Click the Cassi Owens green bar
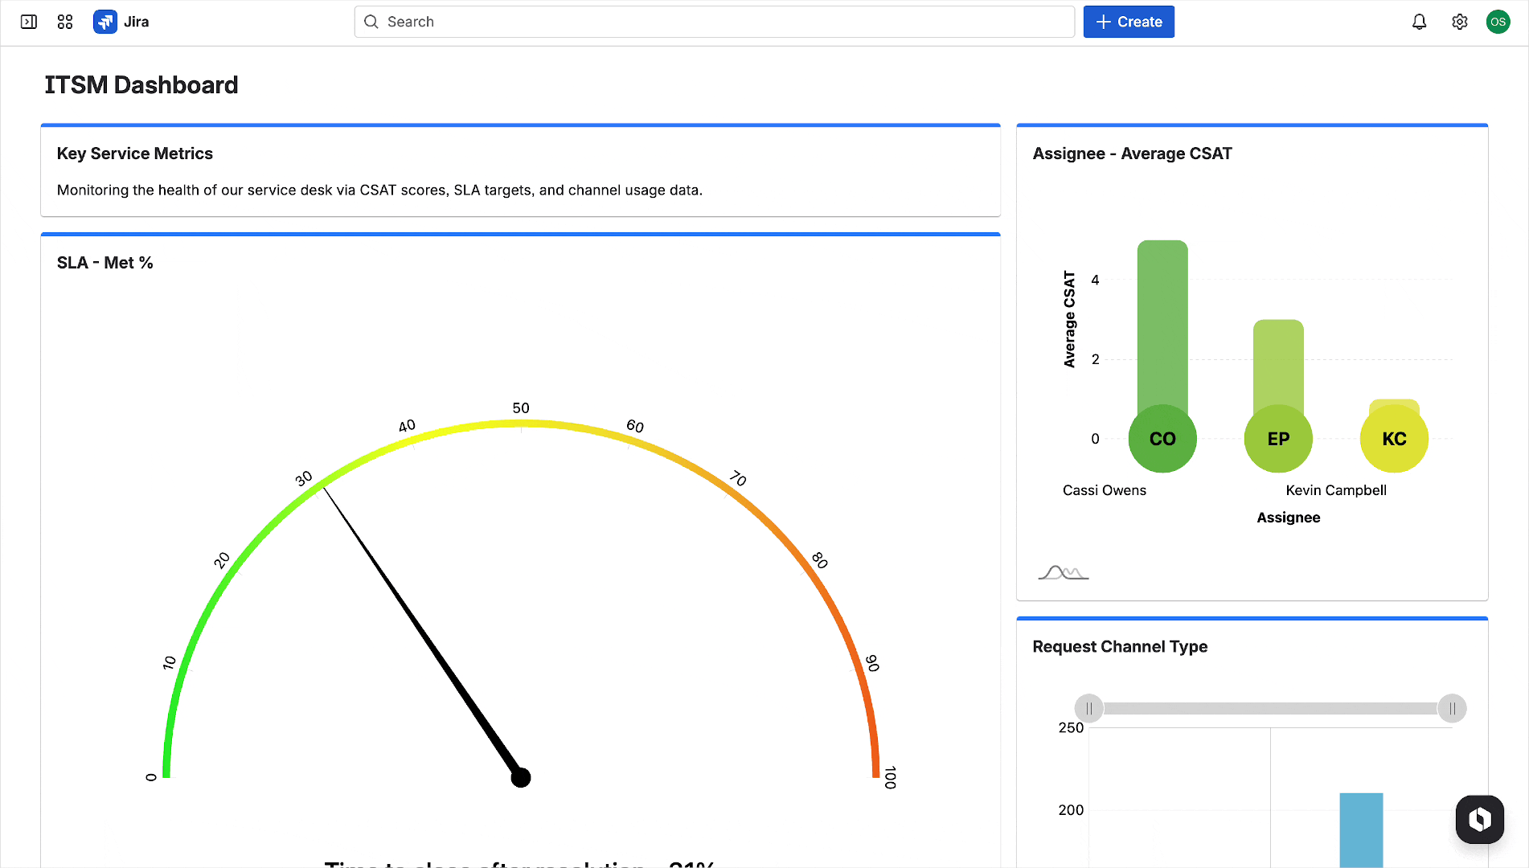The image size is (1529, 868). click(1162, 321)
